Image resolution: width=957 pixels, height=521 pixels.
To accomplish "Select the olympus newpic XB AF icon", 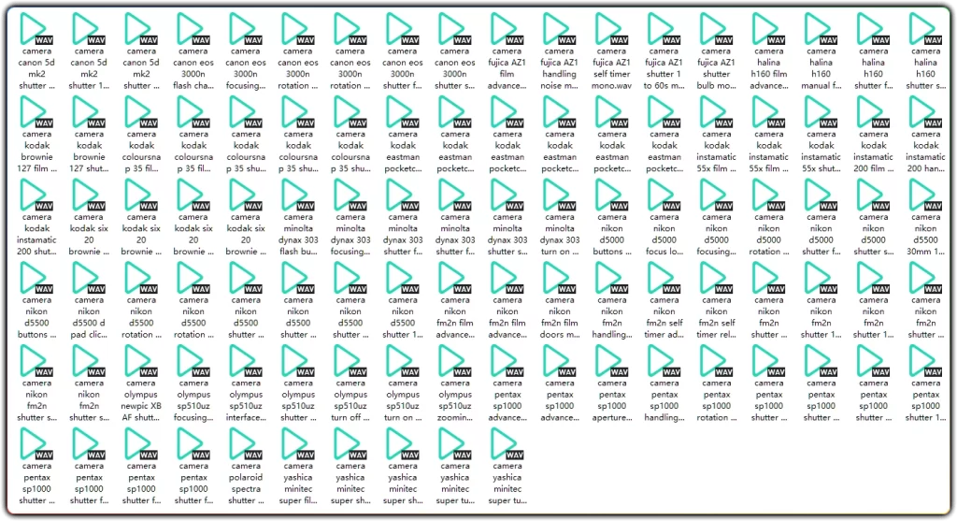I will 141,361.
